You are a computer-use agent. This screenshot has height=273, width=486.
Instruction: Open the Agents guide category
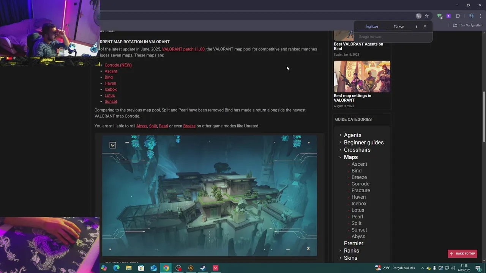(352, 135)
